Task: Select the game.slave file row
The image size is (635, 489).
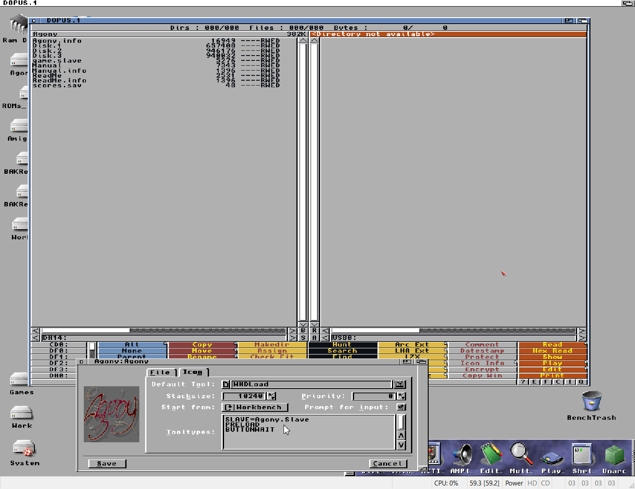Action: coord(156,61)
